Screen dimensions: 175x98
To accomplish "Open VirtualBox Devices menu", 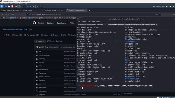I will (21, 4).
